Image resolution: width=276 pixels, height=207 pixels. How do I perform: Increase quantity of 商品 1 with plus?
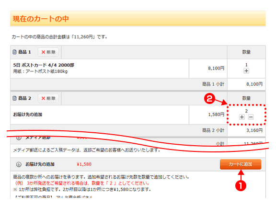246,71
